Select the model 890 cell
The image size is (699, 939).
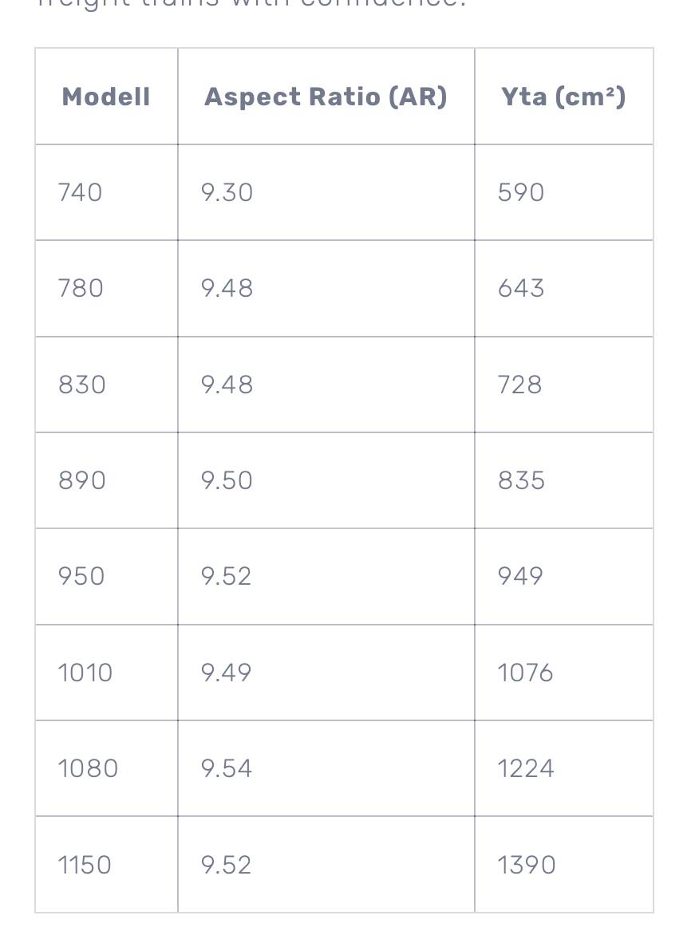[82, 480]
